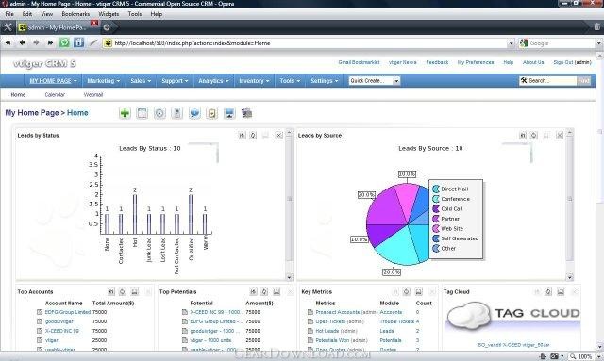Click Opera's green reload button
604x361 pixels.
64,42
